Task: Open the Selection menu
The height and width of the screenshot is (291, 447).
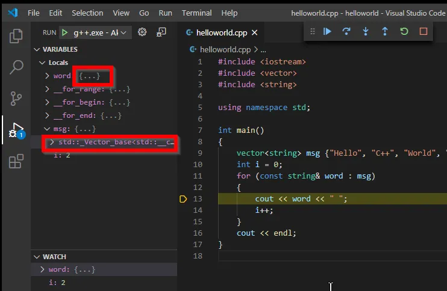Action: [x=87, y=13]
